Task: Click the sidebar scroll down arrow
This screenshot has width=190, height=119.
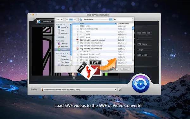Action: pyautogui.click(x=71, y=64)
